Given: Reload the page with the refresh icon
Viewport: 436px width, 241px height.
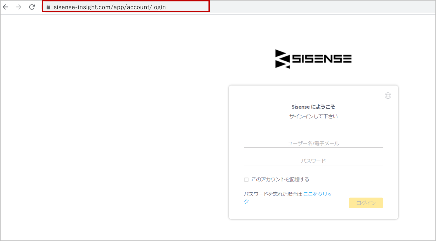Looking at the screenshot, I should (x=32, y=7).
